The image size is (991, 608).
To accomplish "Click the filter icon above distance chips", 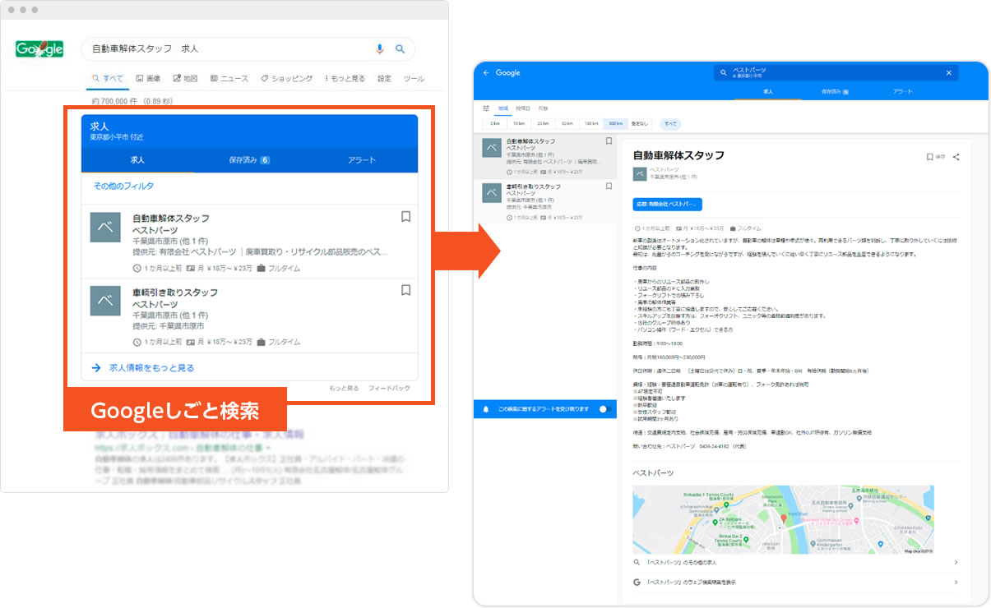I will (486, 108).
